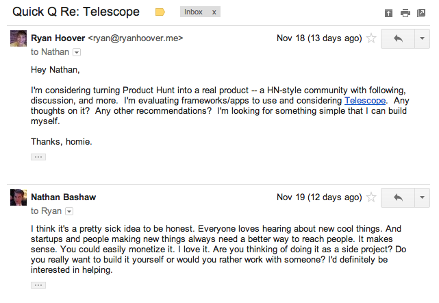Click sender name Ryan Hoover
This screenshot has height=303, width=439.
(58, 38)
